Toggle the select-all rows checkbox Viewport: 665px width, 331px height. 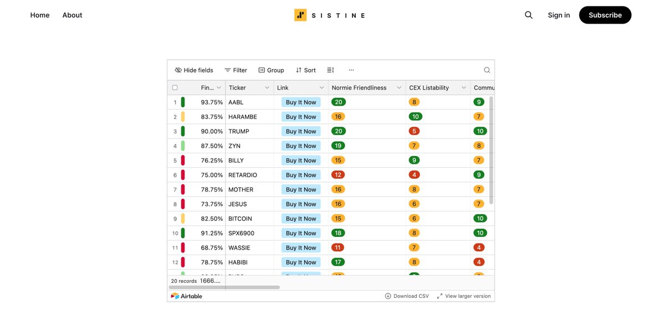[175, 87]
